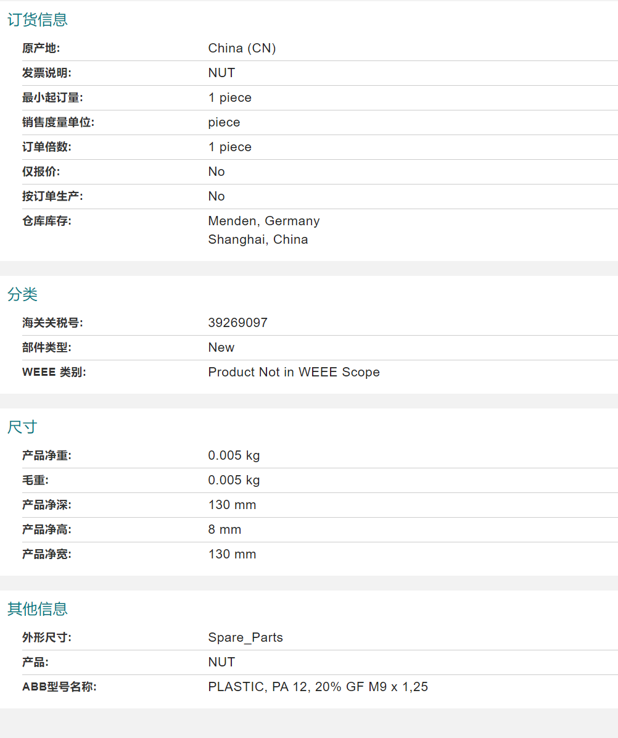Click the 订货信息 section heading
The width and height of the screenshot is (618, 738).
coord(38,20)
